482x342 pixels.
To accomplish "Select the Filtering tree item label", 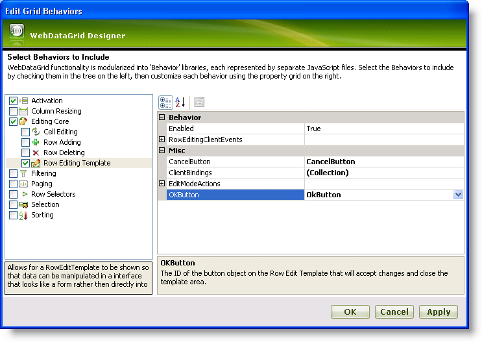I will point(43,173).
